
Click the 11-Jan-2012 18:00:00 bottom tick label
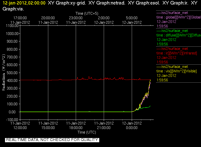click(76, 125)
